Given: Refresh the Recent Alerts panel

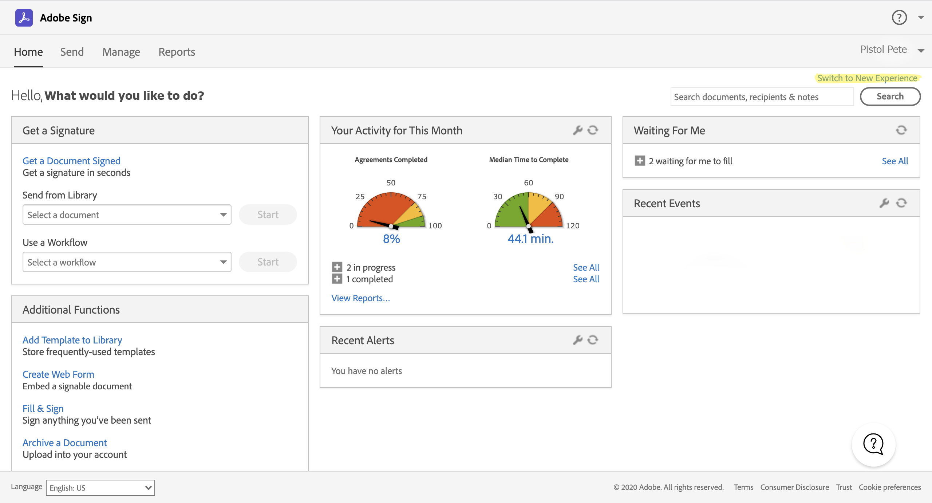Looking at the screenshot, I should click(593, 340).
